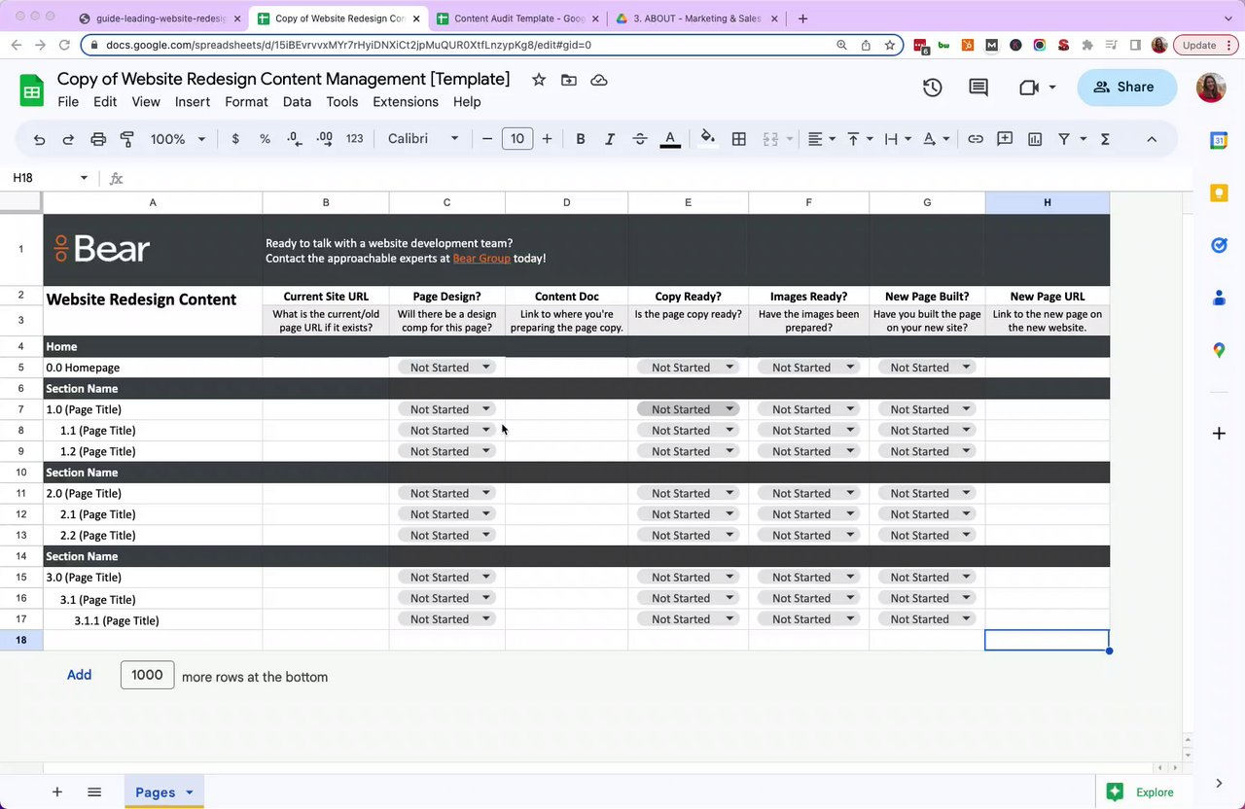Open the fill color picker
The image size is (1245, 809).
click(x=708, y=139)
